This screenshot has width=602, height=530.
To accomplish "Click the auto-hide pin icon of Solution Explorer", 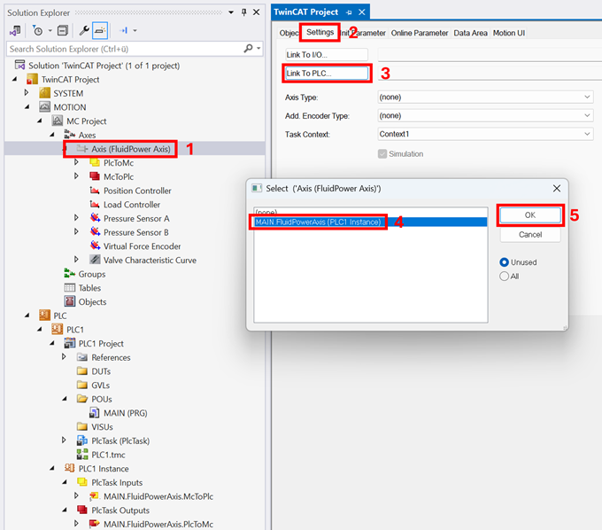I will click(243, 12).
